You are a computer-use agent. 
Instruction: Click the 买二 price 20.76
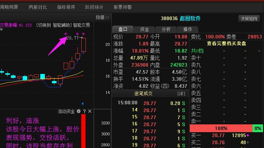click(x=218, y=142)
